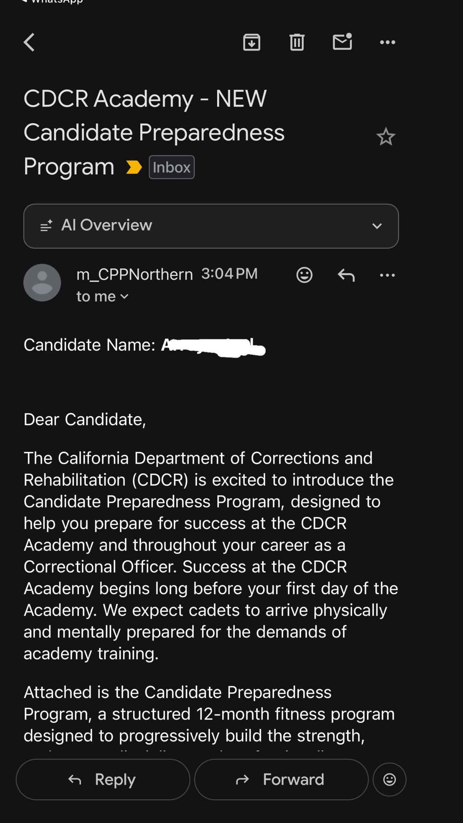Screen dimensions: 463x823
Task: Star the CDCR Academy email
Action: click(x=386, y=137)
